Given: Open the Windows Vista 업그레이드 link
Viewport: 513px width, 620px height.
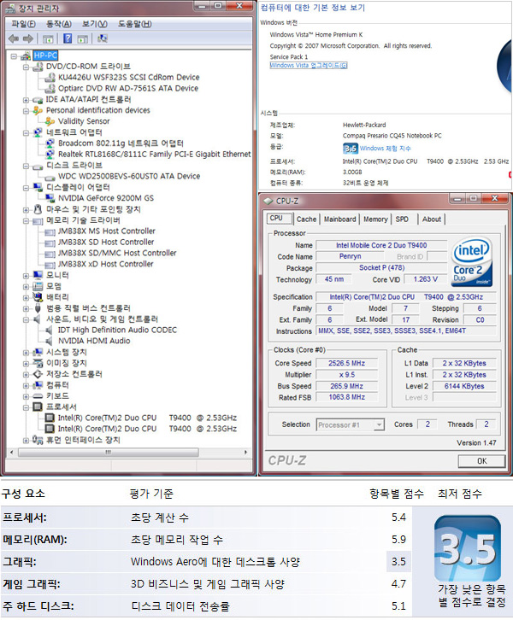Looking at the screenshot, I should (309, 65).
